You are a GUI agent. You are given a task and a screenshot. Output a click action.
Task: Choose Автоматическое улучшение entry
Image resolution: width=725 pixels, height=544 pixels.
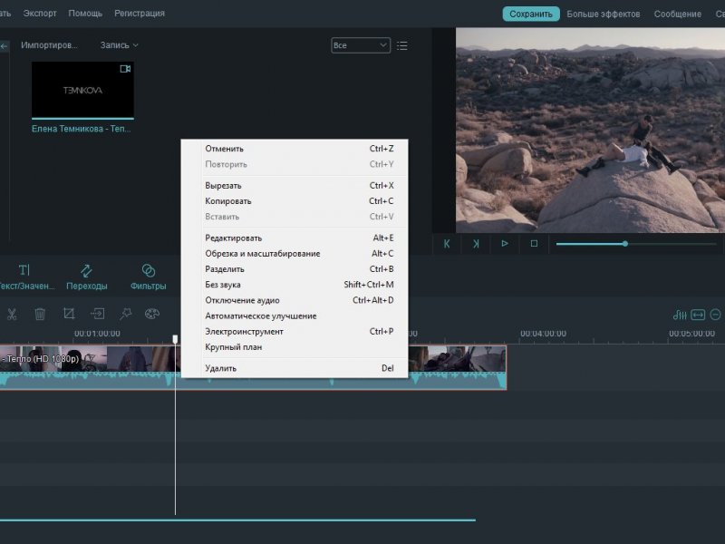294,316
